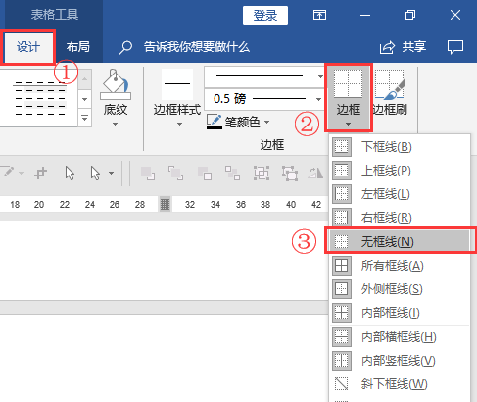Open the ribbon display options icon
The width and height of the screenshot is (477, 402).
coord(319,15)
